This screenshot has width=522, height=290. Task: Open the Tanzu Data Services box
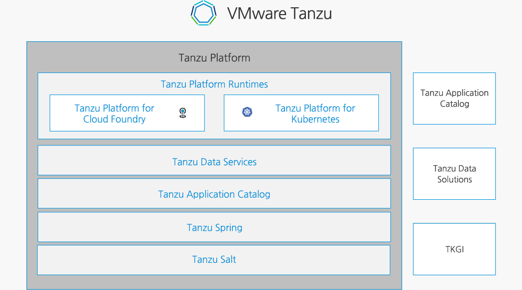(214, 160)
